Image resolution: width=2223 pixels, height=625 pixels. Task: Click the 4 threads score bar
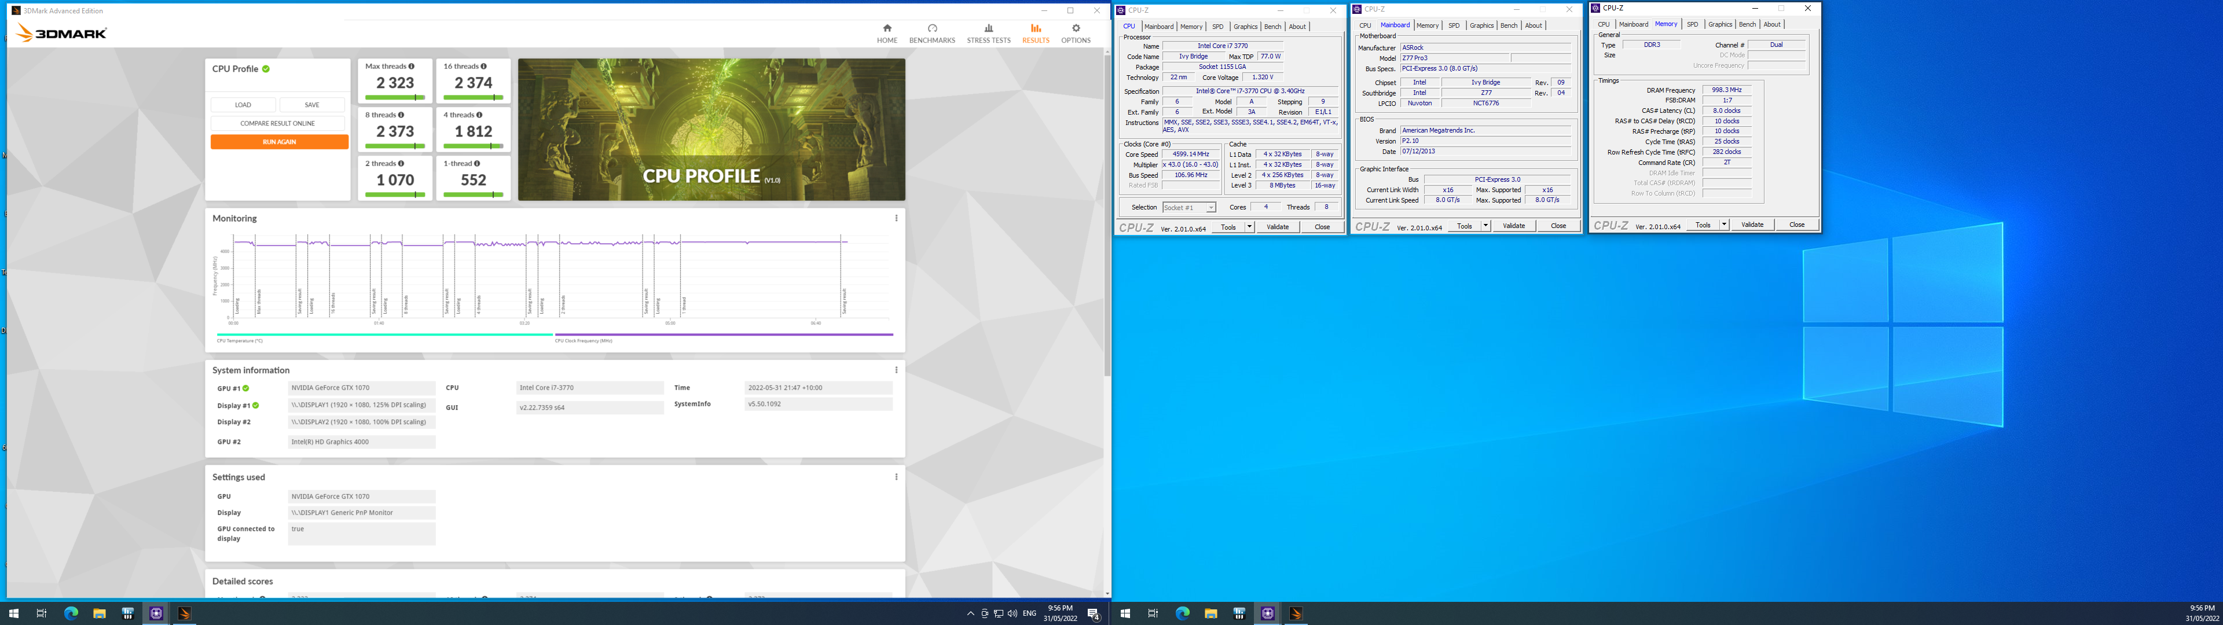click(x=473, y=146)
